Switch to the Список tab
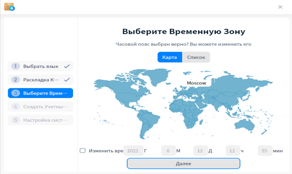The image size is (292, 174). click(196, 57)
